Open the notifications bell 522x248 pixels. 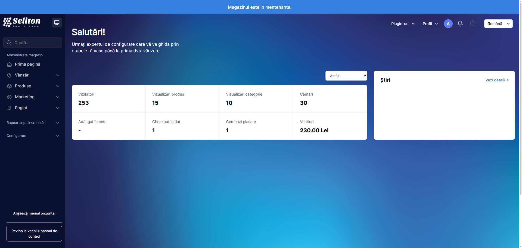460,24
